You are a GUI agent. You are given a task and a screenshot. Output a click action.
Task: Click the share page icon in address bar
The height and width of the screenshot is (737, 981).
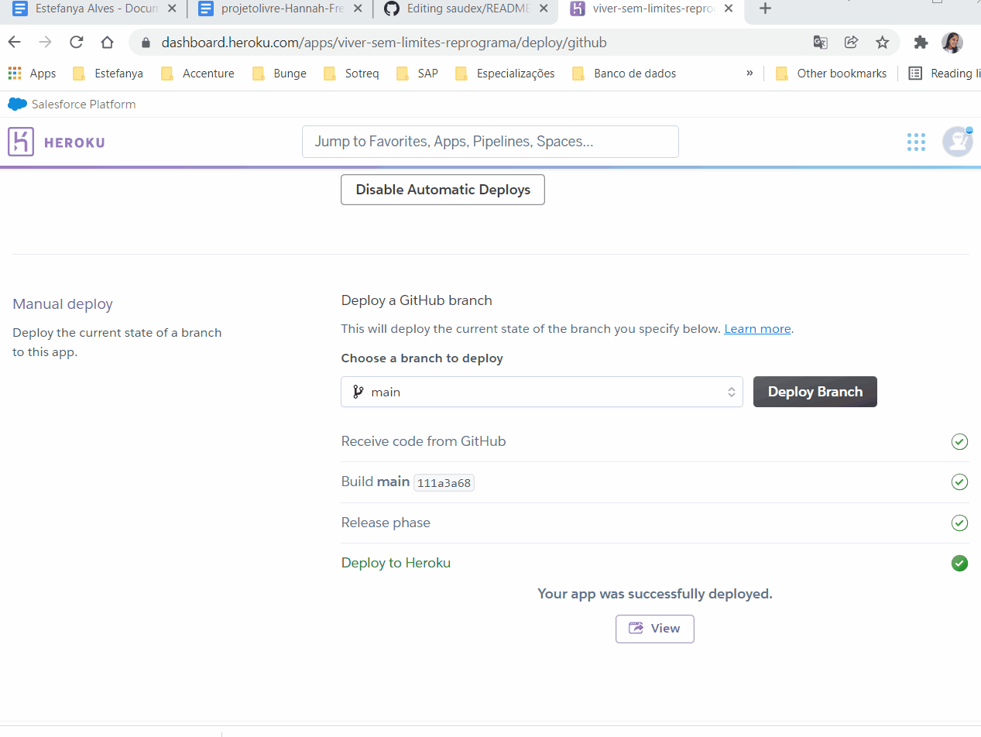[851, 43]
